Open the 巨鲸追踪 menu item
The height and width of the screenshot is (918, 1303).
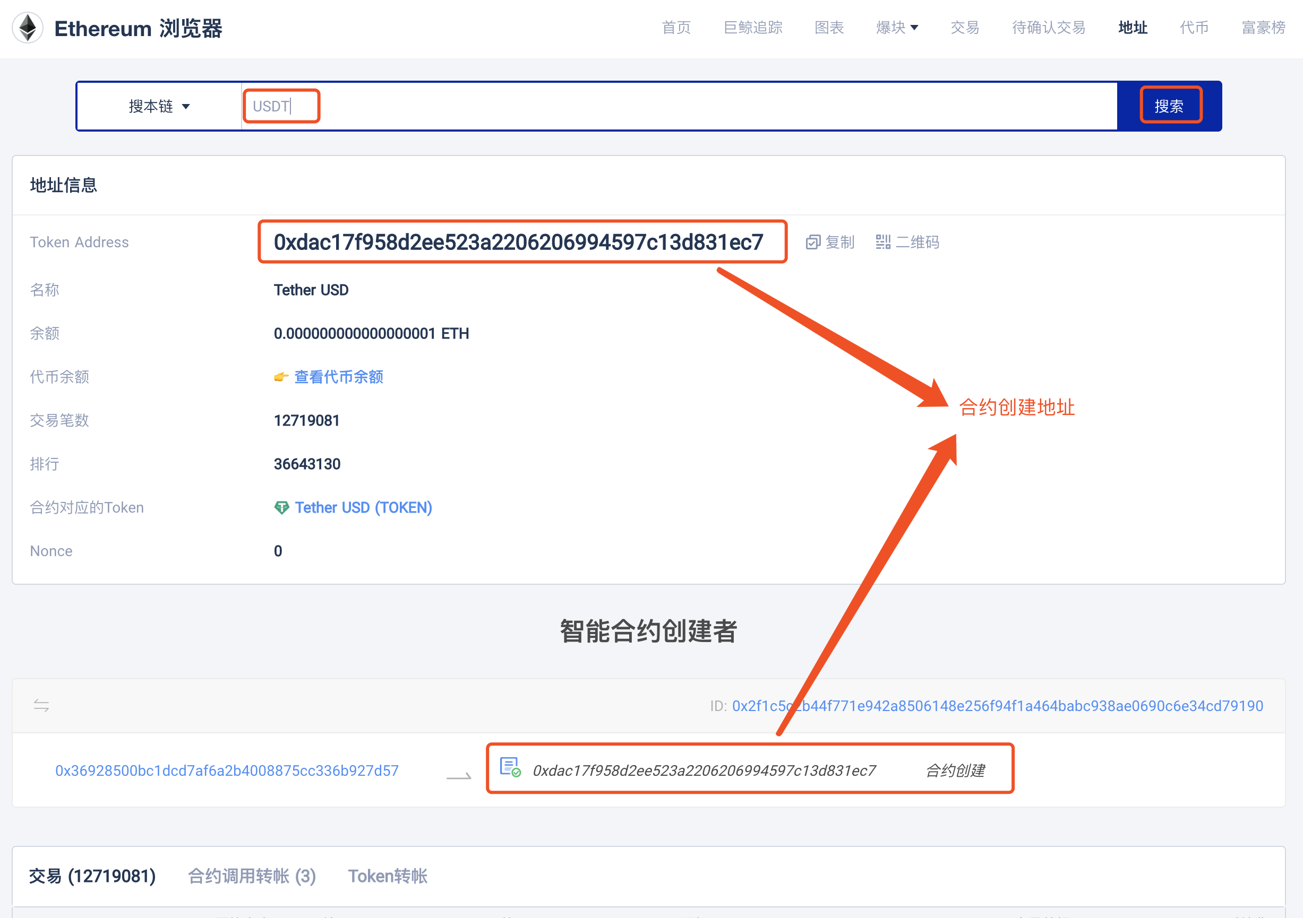tap(752, 27)
